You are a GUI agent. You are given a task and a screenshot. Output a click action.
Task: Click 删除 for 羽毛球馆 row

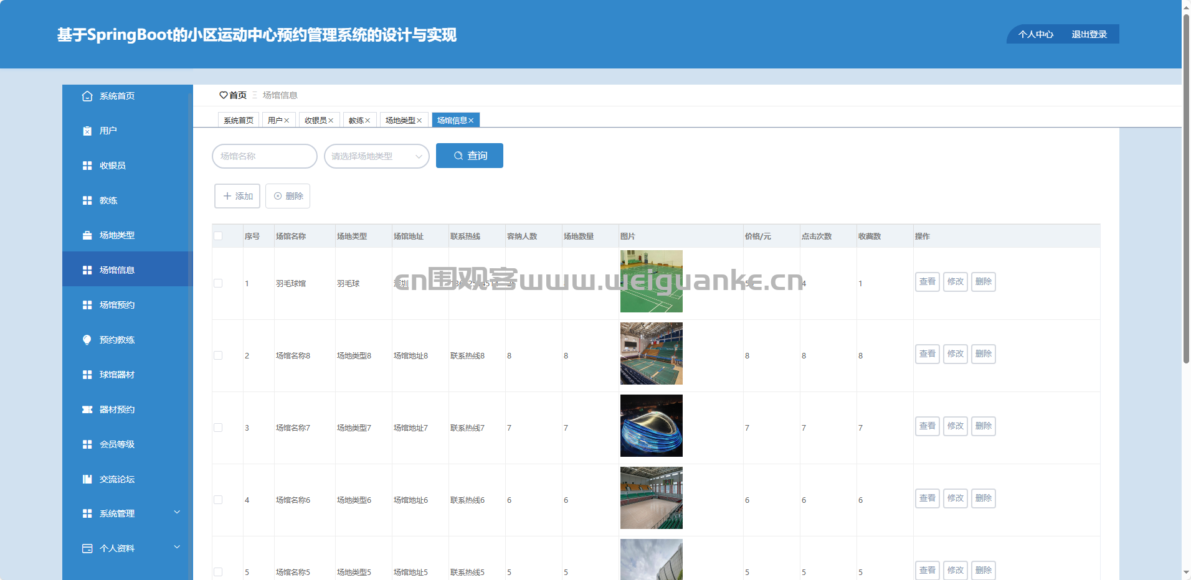click(984, 282)
